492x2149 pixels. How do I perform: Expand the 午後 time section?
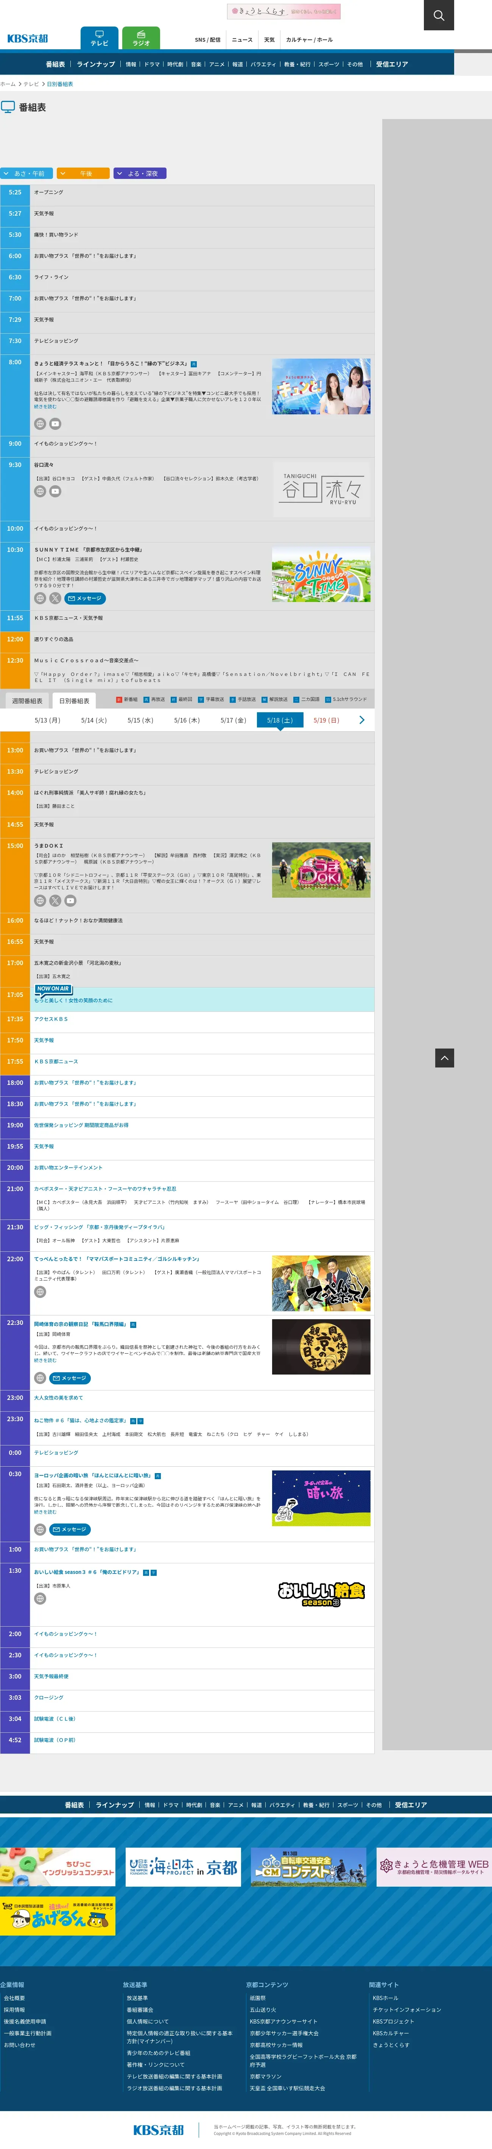coord(83,174)
